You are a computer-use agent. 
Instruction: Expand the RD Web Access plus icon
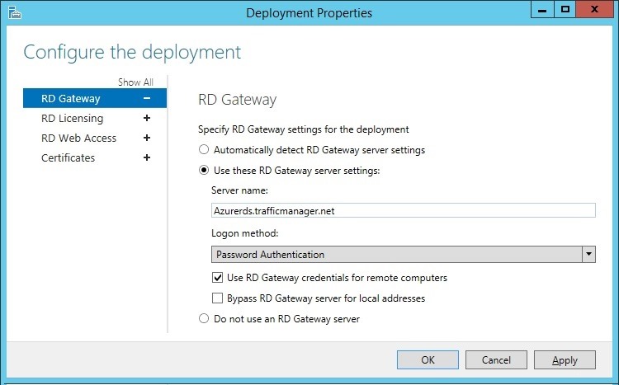147,138
